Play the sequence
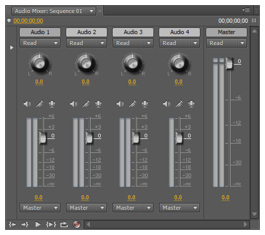Screen dimensions: 265x235 38,224
